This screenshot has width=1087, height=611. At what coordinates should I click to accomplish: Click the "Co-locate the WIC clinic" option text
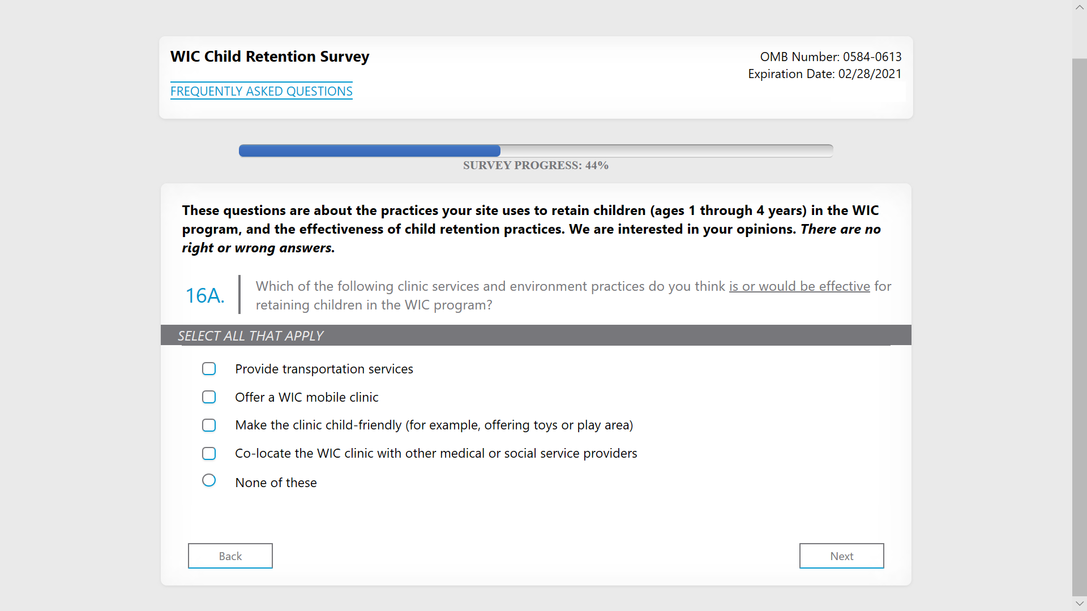435,453
